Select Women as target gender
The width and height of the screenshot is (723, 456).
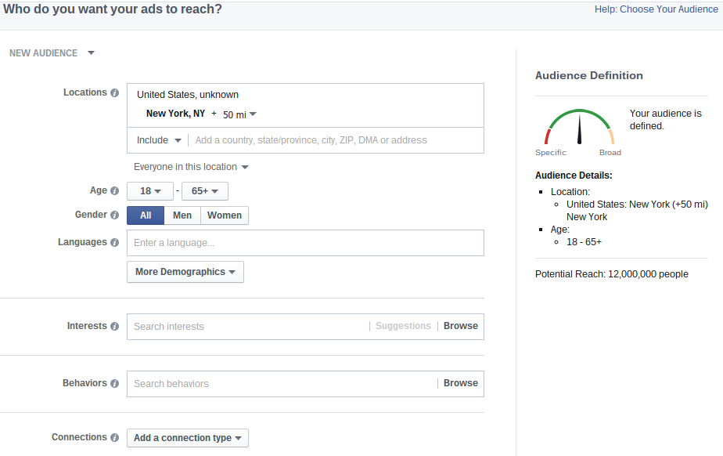click(x=225, y=215)
